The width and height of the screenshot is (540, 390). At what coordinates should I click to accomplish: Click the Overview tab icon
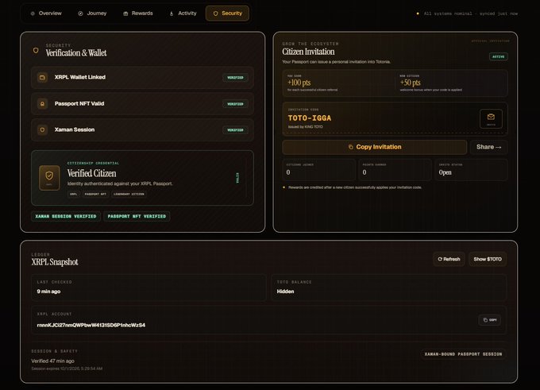pos(33,14)
